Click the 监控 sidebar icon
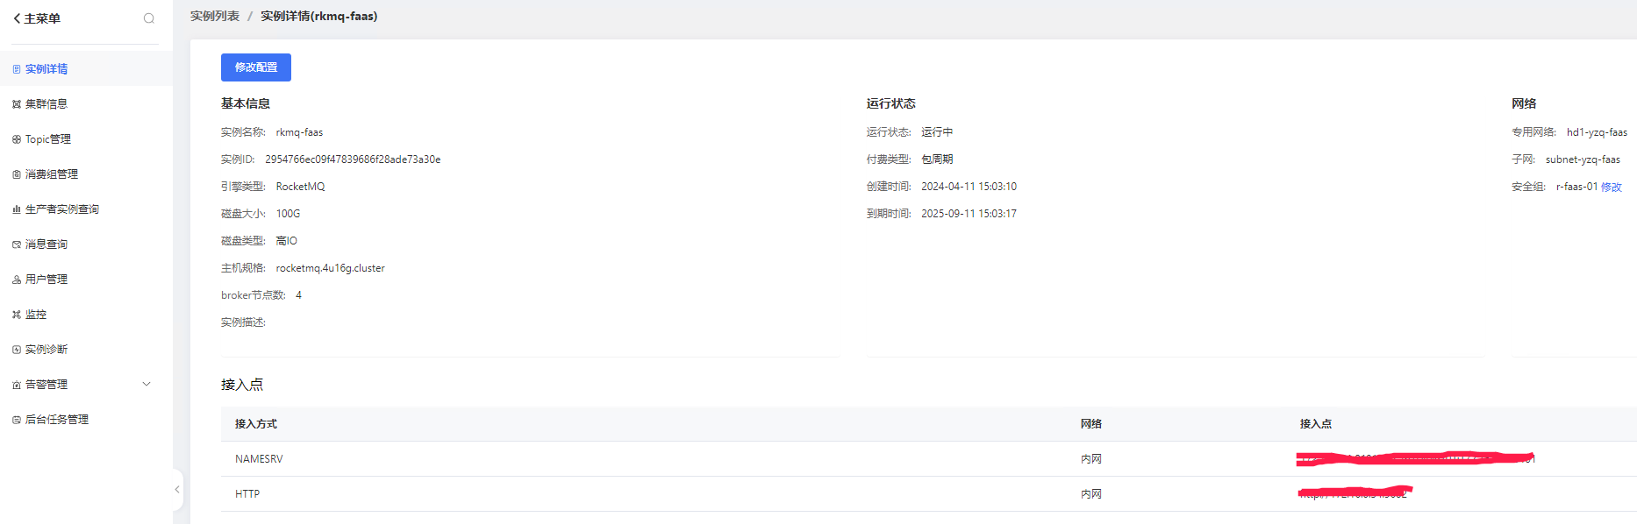Viewport: 1637px width, 524px height. pos(17,315)
